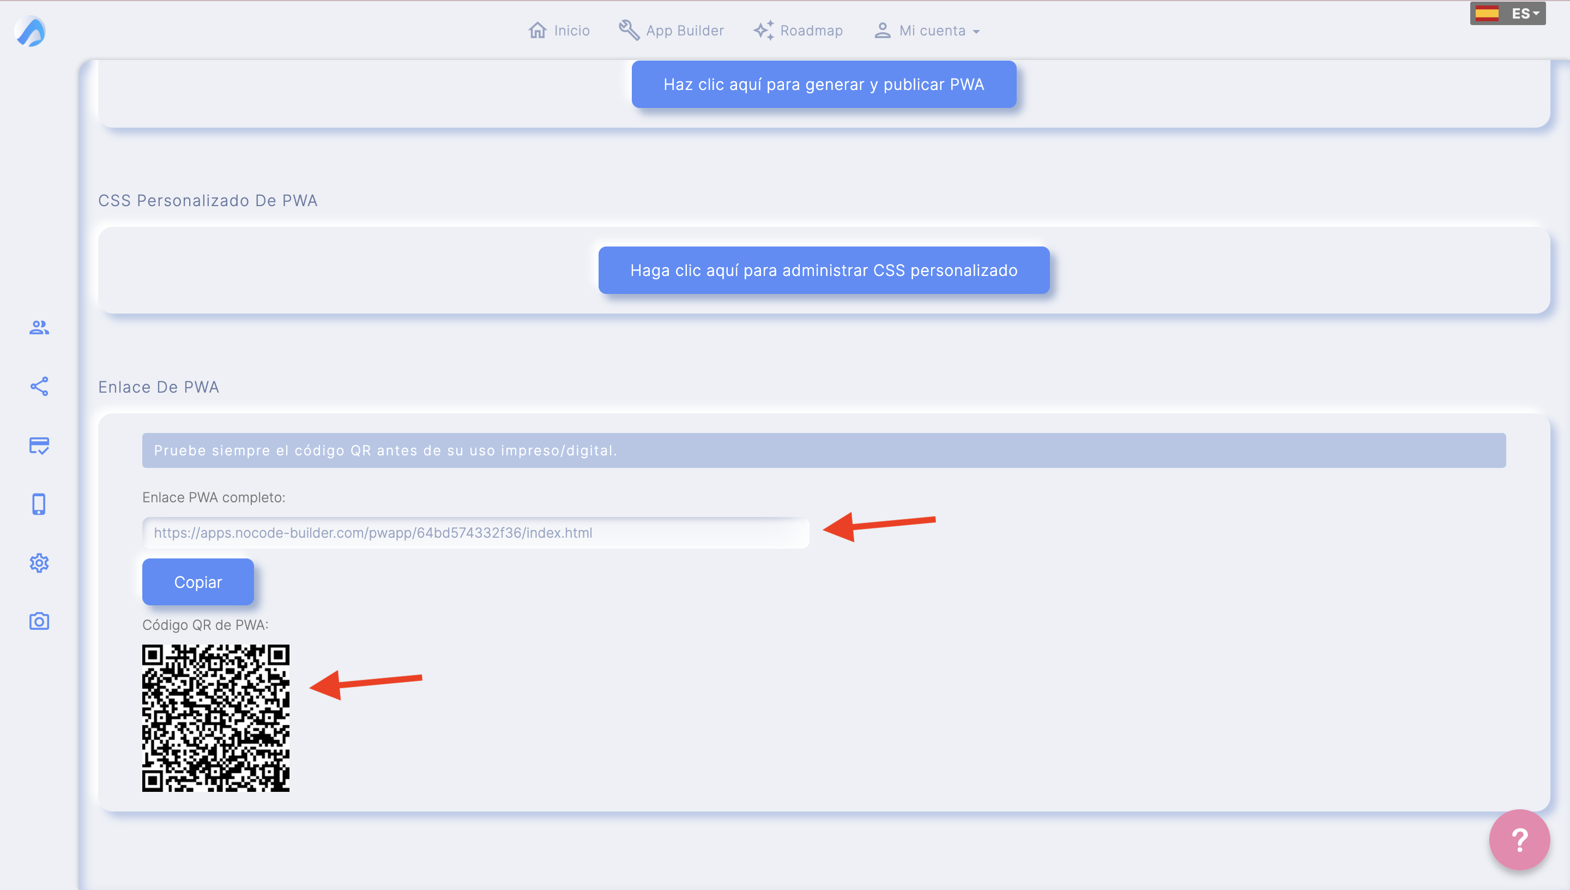This screenshot has width=1570, height=890.
Task: Open the ES language selector dropdown
Action: tap(1508, 14)
